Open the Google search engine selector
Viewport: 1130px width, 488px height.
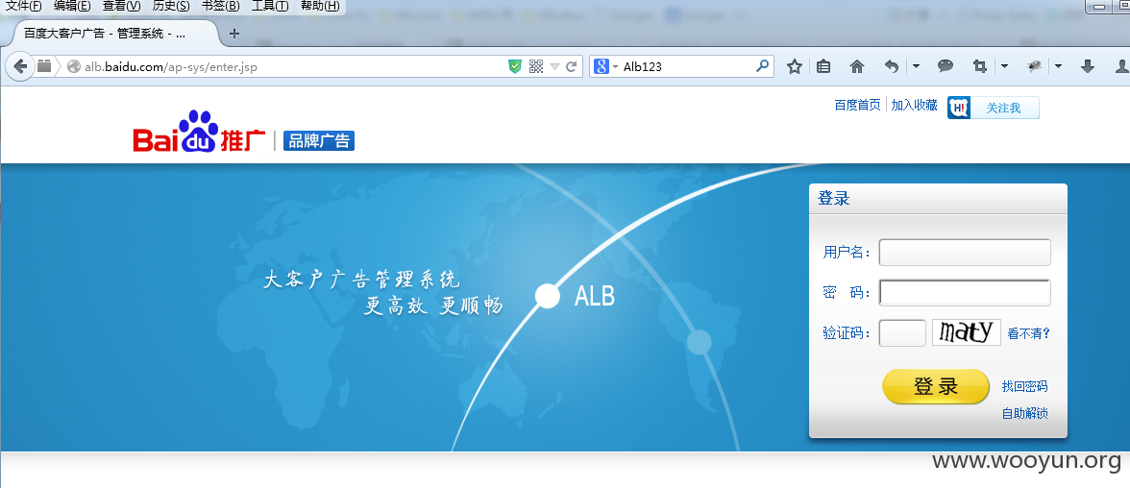click(x=605, y=67)
